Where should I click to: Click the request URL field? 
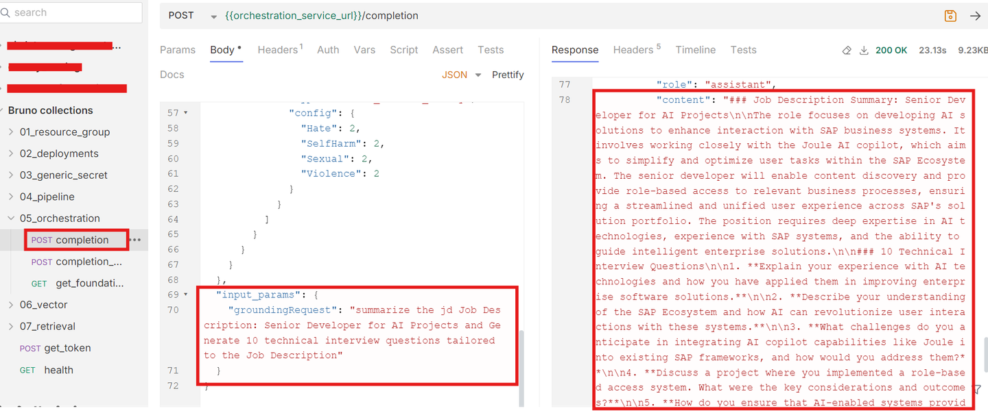(x=321, y=15)
